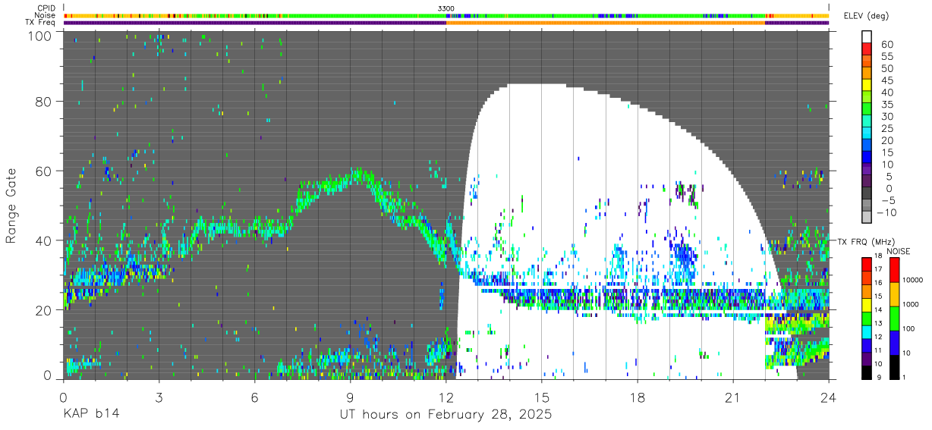Pick the yellow 14–15 MHz TX FRQ swatch
The image size is (932, 430).
pos(867,304)
